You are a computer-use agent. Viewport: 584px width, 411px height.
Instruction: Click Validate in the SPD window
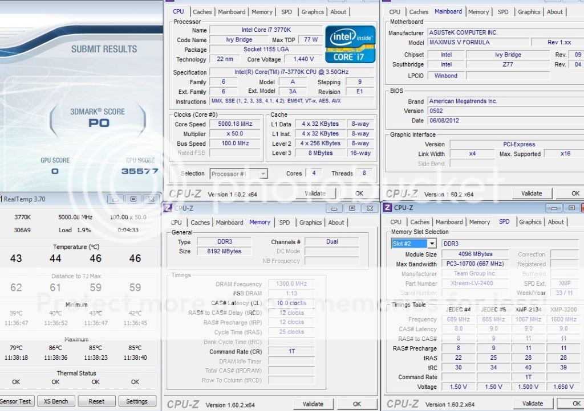coord(533,404)
